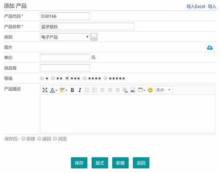Open the 类别 category dropdown
Screen dimensions: 220x173
coord(65,37)
